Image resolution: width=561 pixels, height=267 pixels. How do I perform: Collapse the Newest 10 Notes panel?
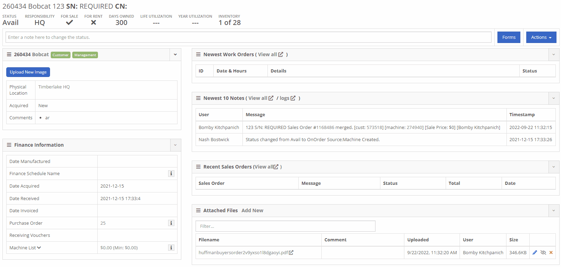pos(554,98)
